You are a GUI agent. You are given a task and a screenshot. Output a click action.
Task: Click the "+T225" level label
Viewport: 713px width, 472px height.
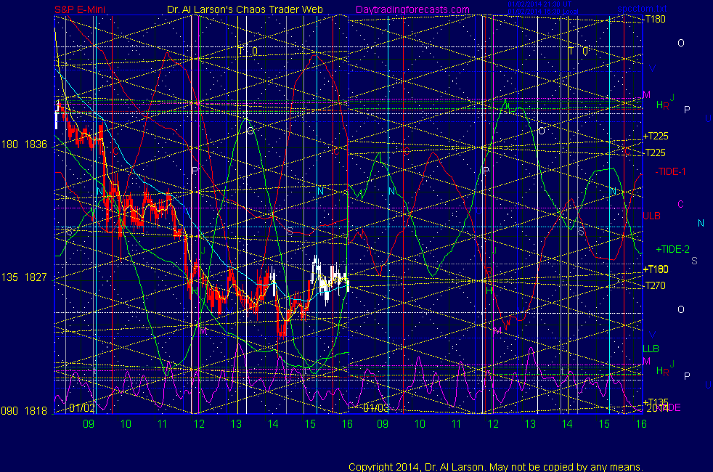(x=656, y=136)
